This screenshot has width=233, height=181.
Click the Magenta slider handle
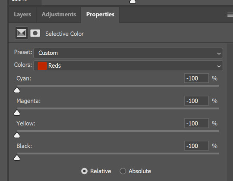17,112
